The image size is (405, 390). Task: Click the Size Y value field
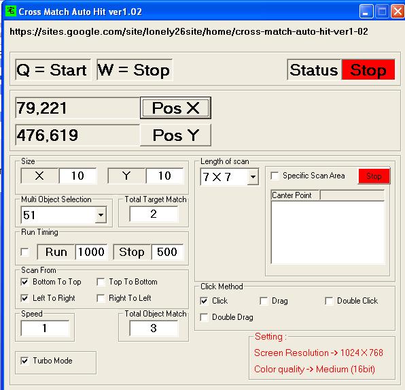[x=165, y=176]
